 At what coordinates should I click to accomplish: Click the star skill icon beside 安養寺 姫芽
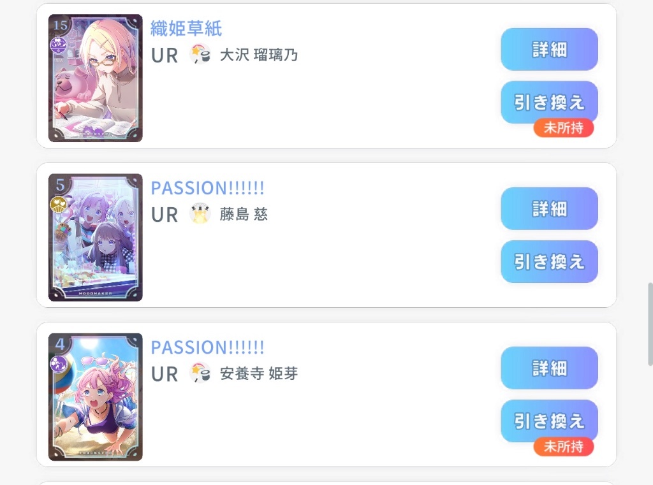click(x=200, y=373)
